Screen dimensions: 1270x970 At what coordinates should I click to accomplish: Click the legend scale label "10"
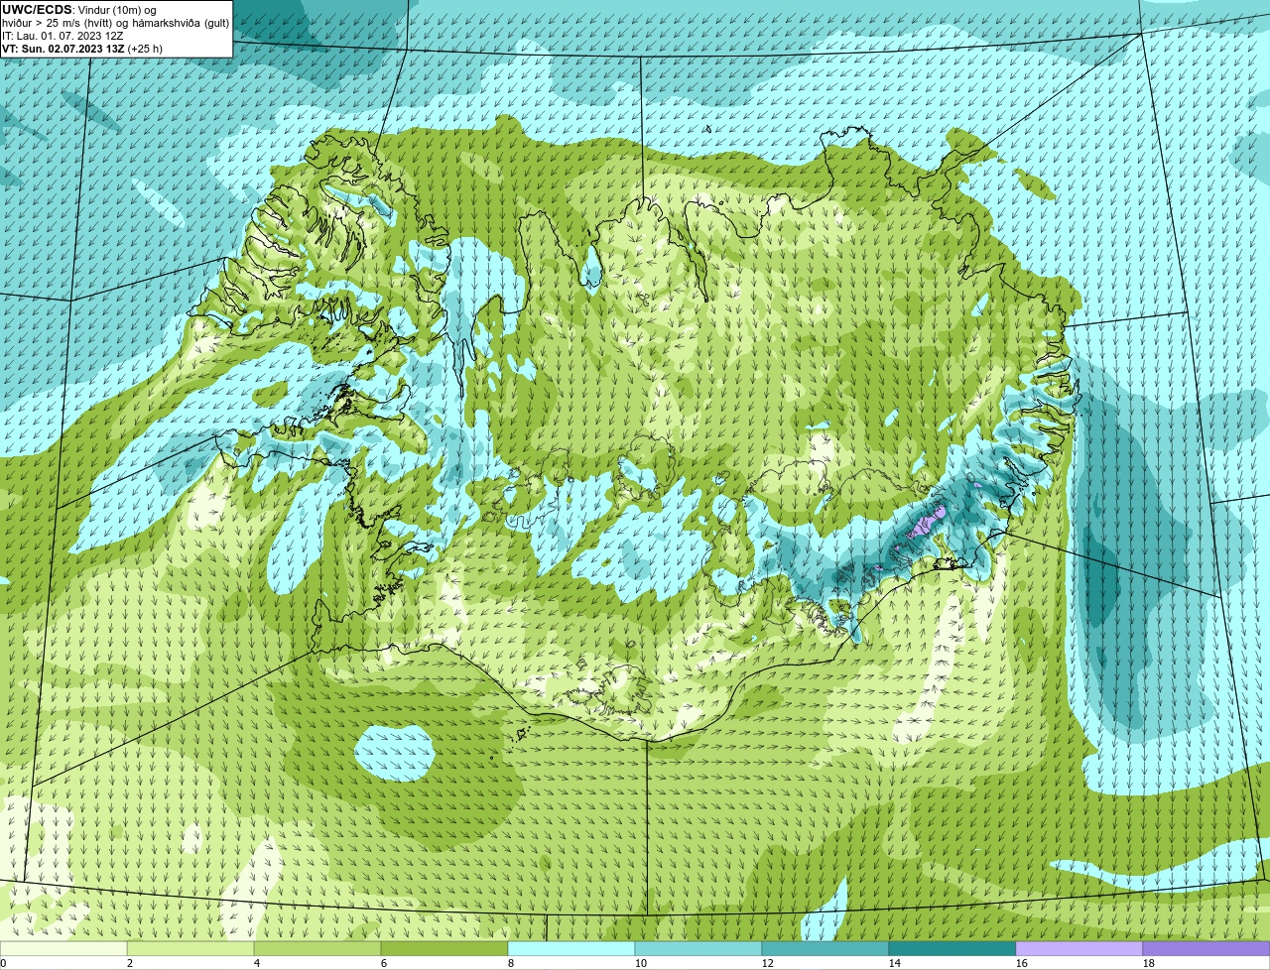click(x=641, y=963)
